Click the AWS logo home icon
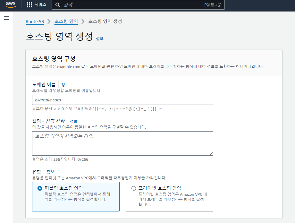The width and height of the screenshot is (295, 223). coord(11,5)
